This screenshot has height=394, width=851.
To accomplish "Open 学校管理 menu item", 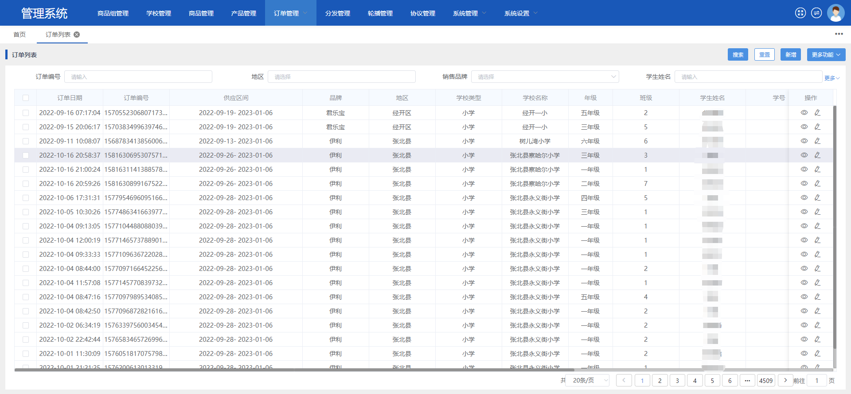I will 159,13.
